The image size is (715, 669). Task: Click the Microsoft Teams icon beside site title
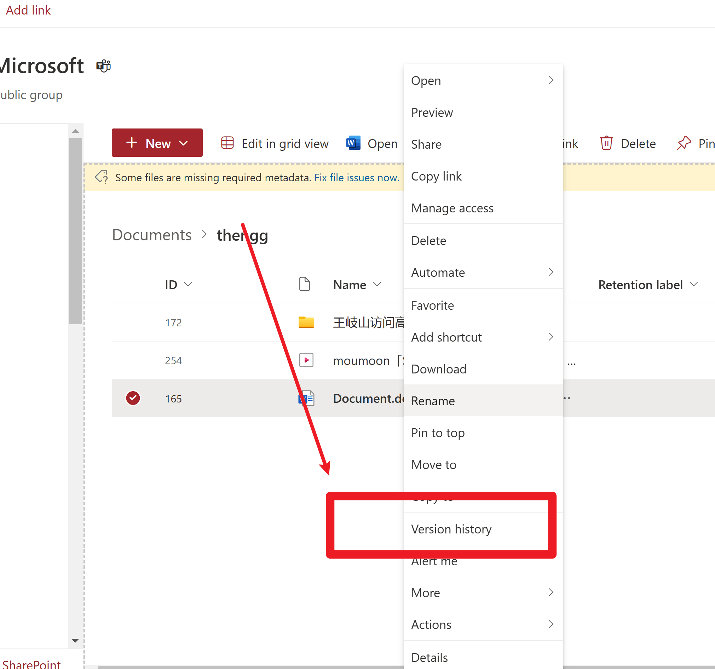(x=104, y=66)
